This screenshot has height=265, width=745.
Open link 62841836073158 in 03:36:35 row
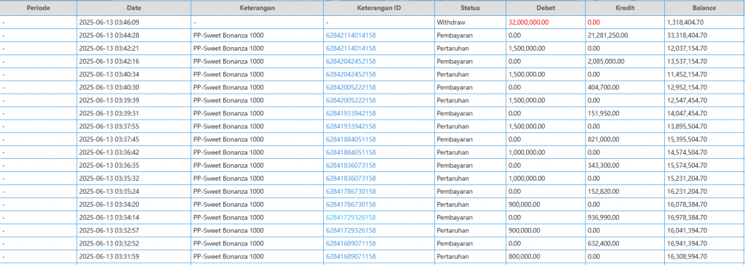click(351, 166)
